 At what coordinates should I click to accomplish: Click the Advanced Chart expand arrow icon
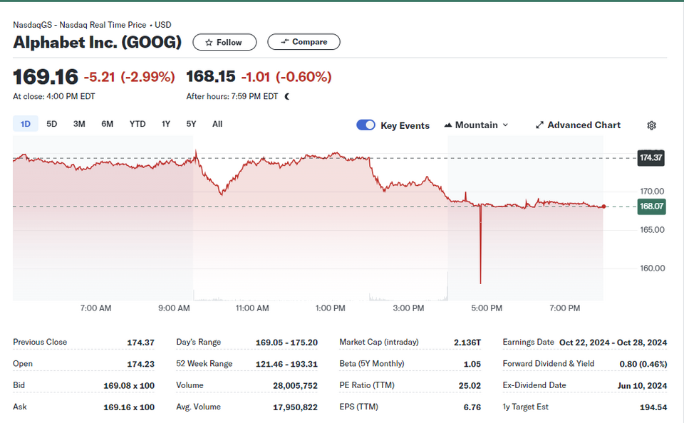click(x=539, y=125)
